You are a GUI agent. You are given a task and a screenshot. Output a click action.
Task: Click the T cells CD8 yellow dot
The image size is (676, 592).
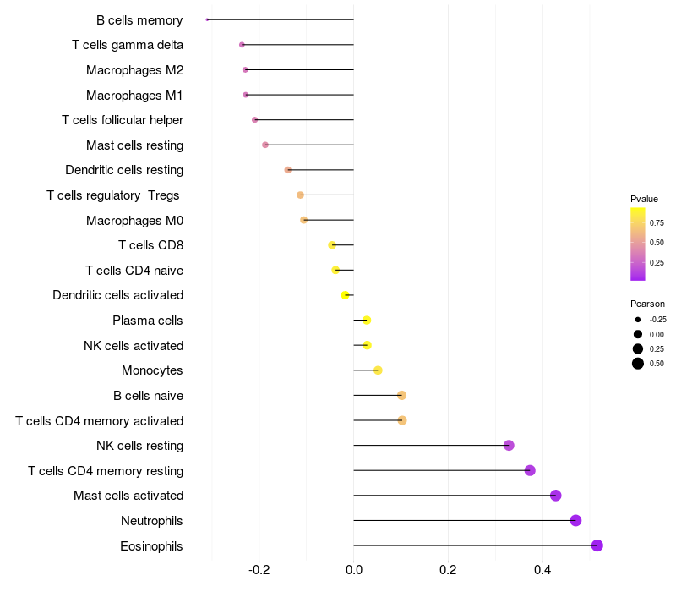pyautogui.click(x=332, y=245)
